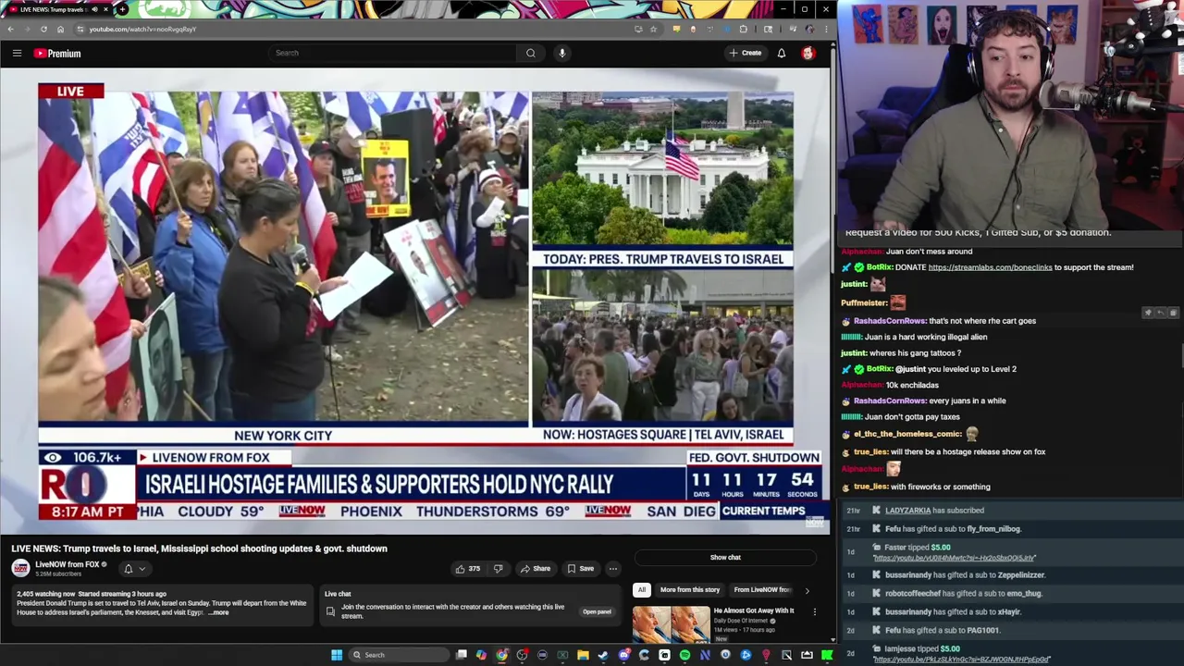
Task: Expand the description with ...more
Action: [x=218, y=612]
